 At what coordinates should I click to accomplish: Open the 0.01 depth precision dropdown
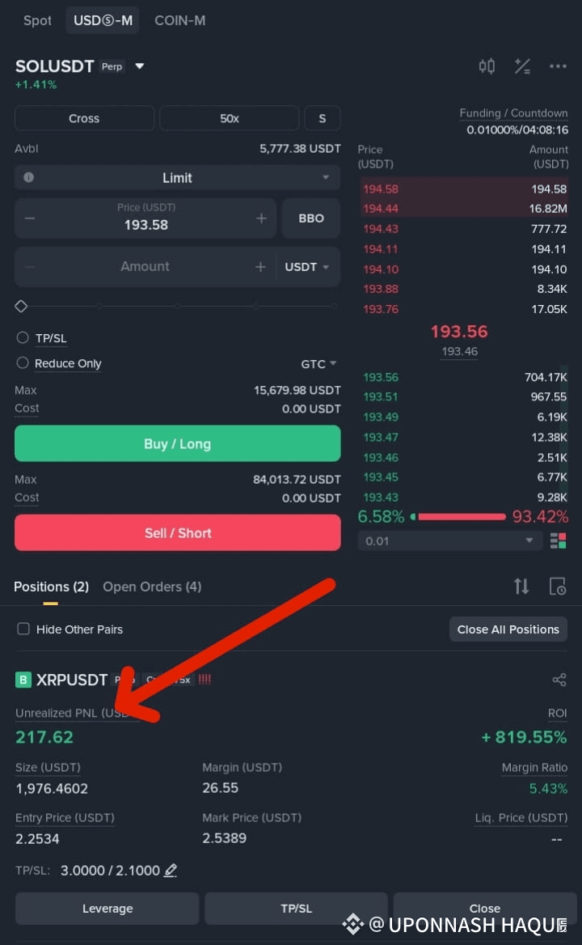point(449,540)
